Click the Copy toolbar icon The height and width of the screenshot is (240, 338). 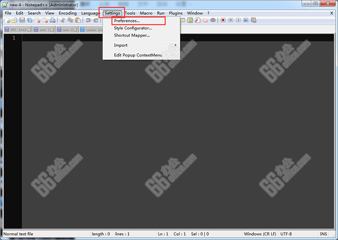click(70, 20)
